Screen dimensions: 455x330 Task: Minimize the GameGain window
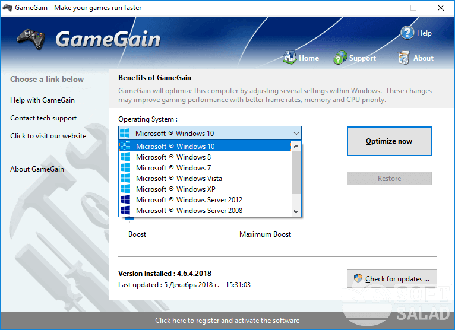click(x=387, y=8)
